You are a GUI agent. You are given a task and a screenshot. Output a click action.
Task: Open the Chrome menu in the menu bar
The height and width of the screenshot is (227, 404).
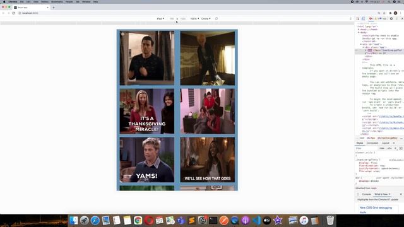click(13, 1)
